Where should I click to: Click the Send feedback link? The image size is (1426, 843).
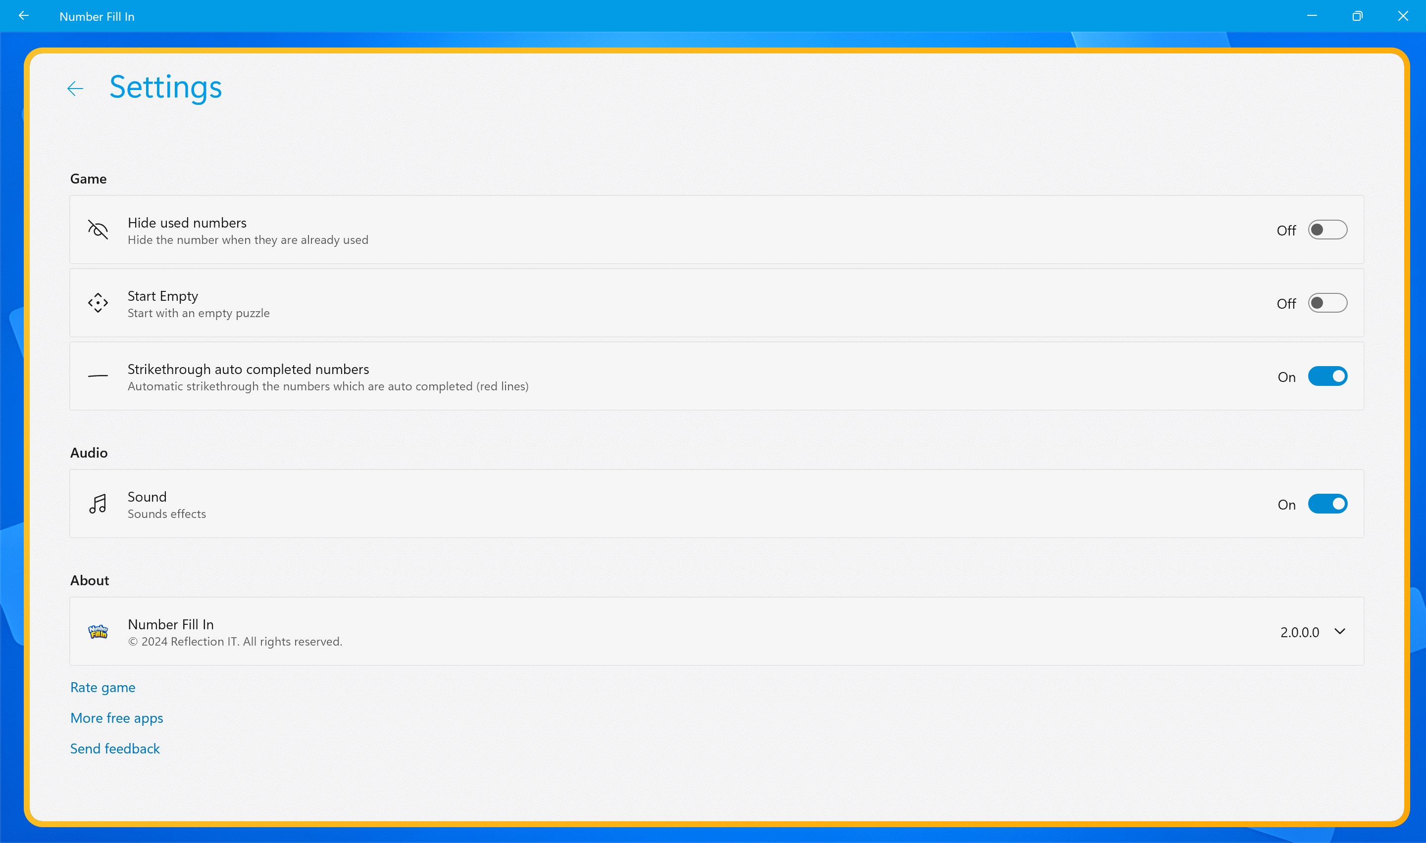pyautogui.click(x=115, y=749)
